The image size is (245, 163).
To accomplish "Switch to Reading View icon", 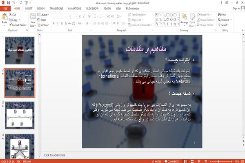I will tap(199, 161).
